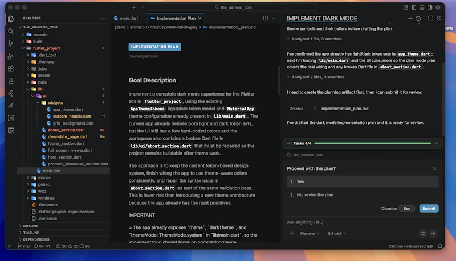Toggle primary side bar layout icon

[x=414, y=7]
